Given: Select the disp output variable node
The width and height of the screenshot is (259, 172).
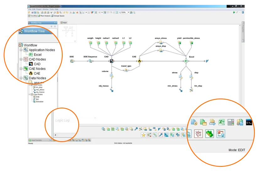Looking at the screenshot, I should click(x=191, y=77).
